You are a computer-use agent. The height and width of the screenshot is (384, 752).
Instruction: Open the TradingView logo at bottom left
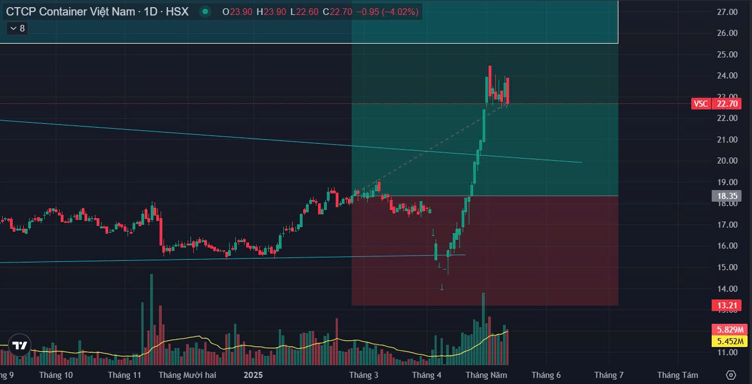coord(20,346)
